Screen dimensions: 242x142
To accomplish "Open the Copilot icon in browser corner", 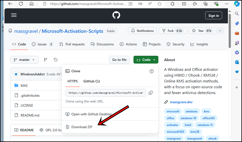I will [237, 4].
